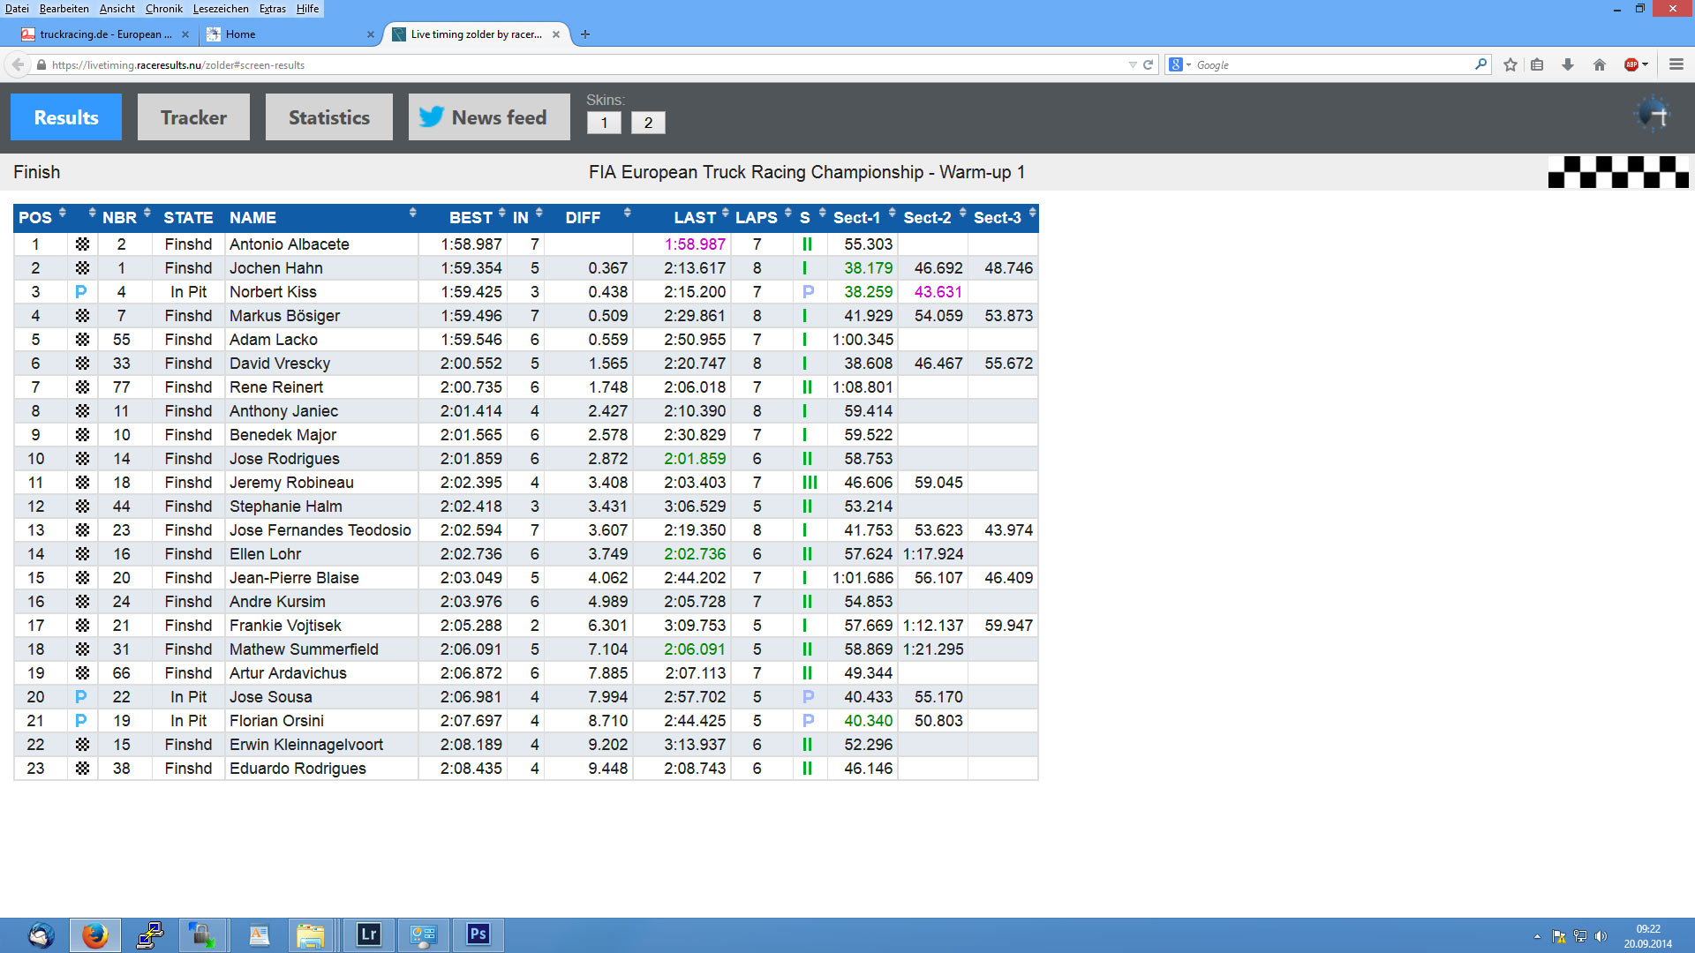Click finish flag icon for Jochen Hahn

tap(82, 268)
